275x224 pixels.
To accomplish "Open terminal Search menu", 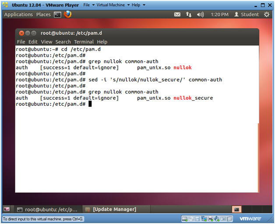I will coord(63,42).
